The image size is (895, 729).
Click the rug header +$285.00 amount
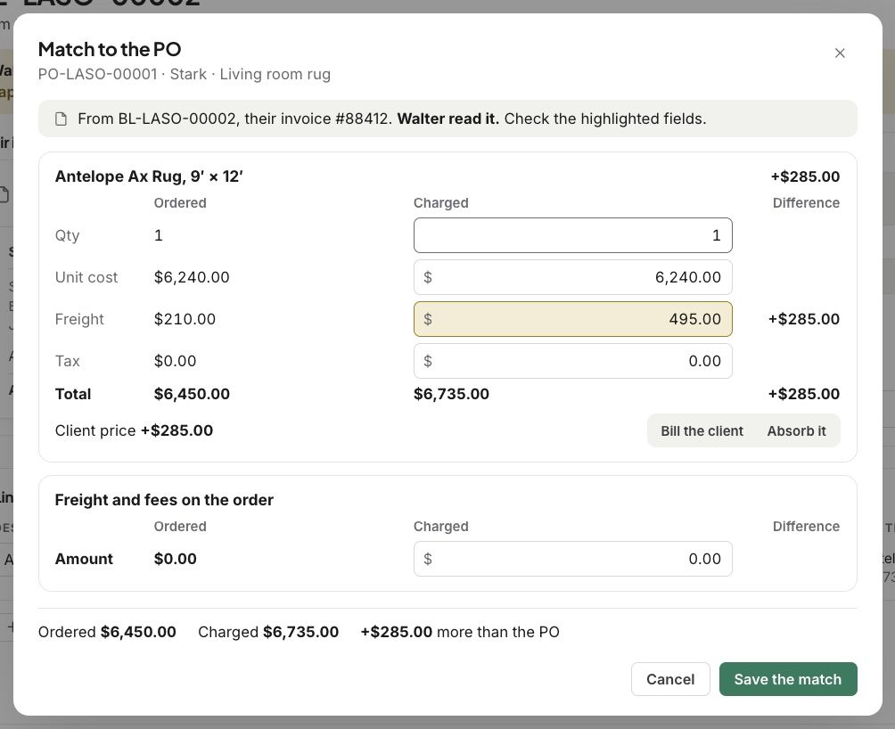pos(805,176)
